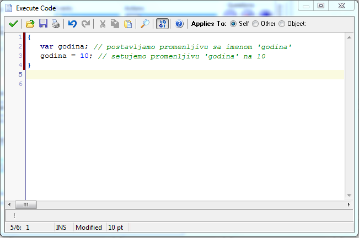Click the Modified status bar entry
The height and width of the screenshot is (238, 359).
(x=89, y=228)
